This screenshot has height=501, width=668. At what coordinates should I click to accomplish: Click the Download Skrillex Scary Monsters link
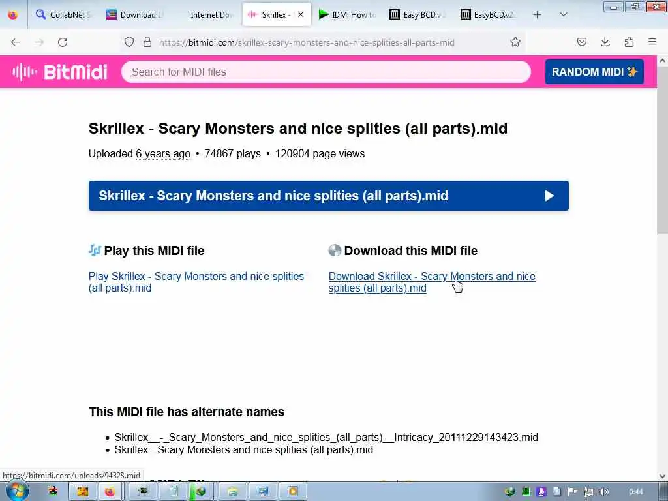click(x=432, y=282)
